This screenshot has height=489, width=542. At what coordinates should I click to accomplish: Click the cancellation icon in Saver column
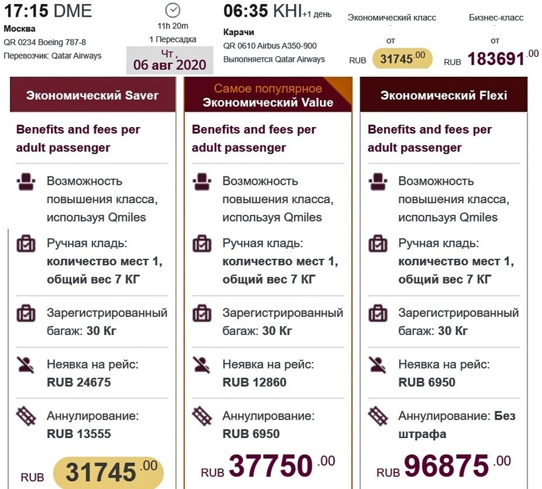click(26, 417)
